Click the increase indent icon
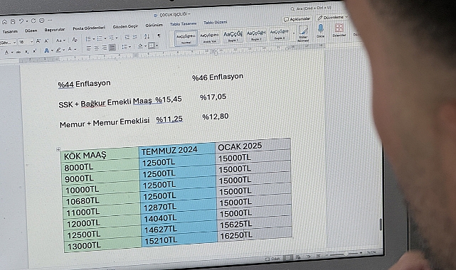This screenshot has width=456, height=270. coord(135,37)
